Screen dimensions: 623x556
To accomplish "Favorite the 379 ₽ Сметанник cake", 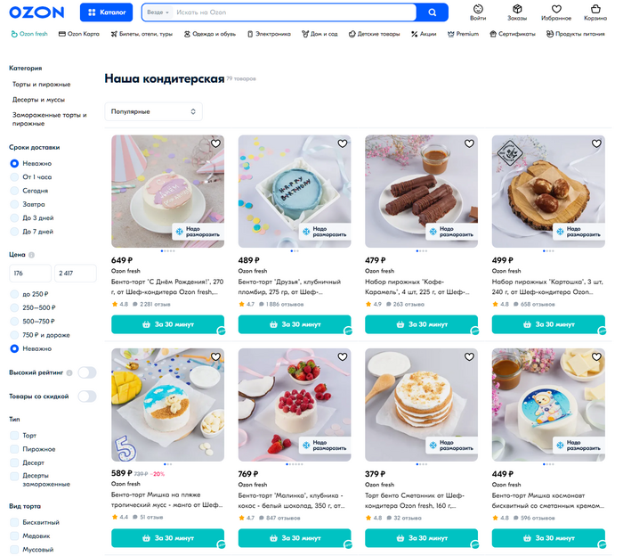I will tap(469, 357).
